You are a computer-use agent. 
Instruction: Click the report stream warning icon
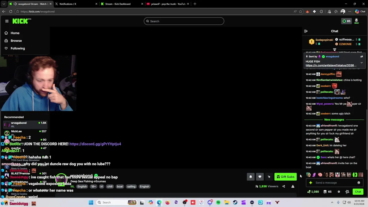click(x=293, y=186)
